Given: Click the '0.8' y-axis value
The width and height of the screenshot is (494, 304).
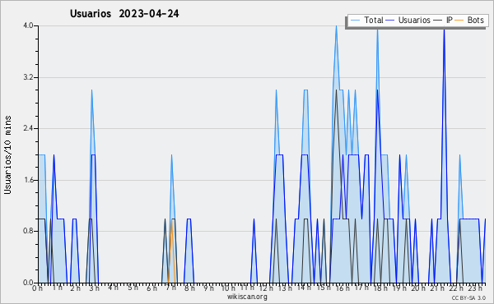Looking at the screenshot, I should 28,231.
